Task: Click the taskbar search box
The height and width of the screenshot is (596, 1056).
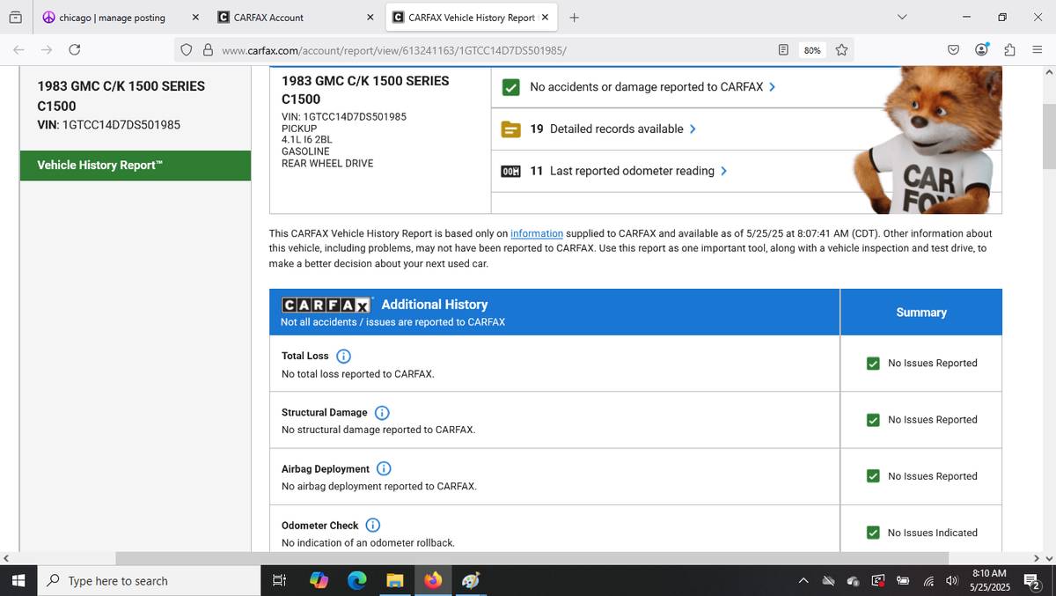Action: (x=147, y=581)
